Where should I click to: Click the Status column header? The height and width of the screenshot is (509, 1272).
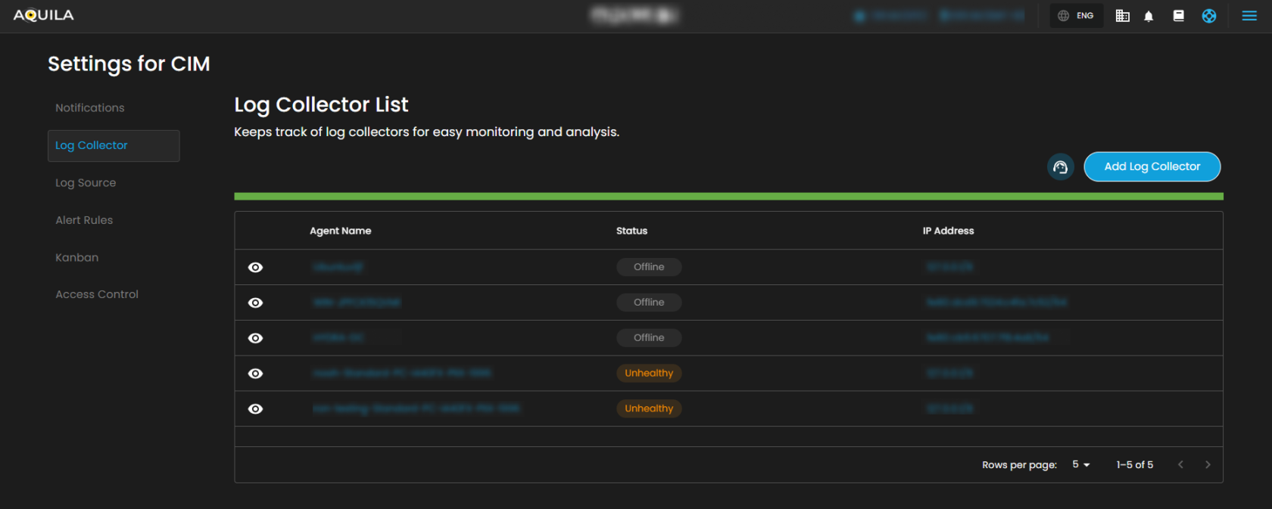[x=631, y=231]
